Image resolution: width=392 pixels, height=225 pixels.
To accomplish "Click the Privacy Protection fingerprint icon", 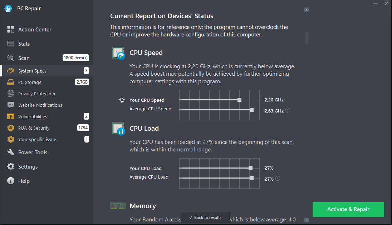I will [11, 94].
